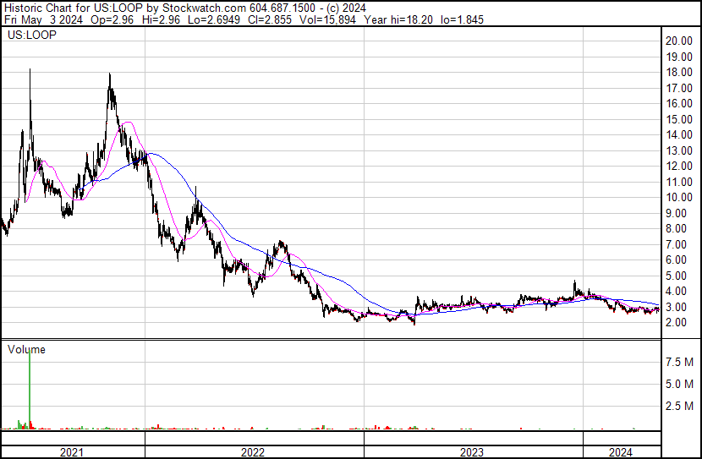The image size is (702, 459).
Task: Click the 18.20 price spike peak in early 2021
Action: point(30,70)
